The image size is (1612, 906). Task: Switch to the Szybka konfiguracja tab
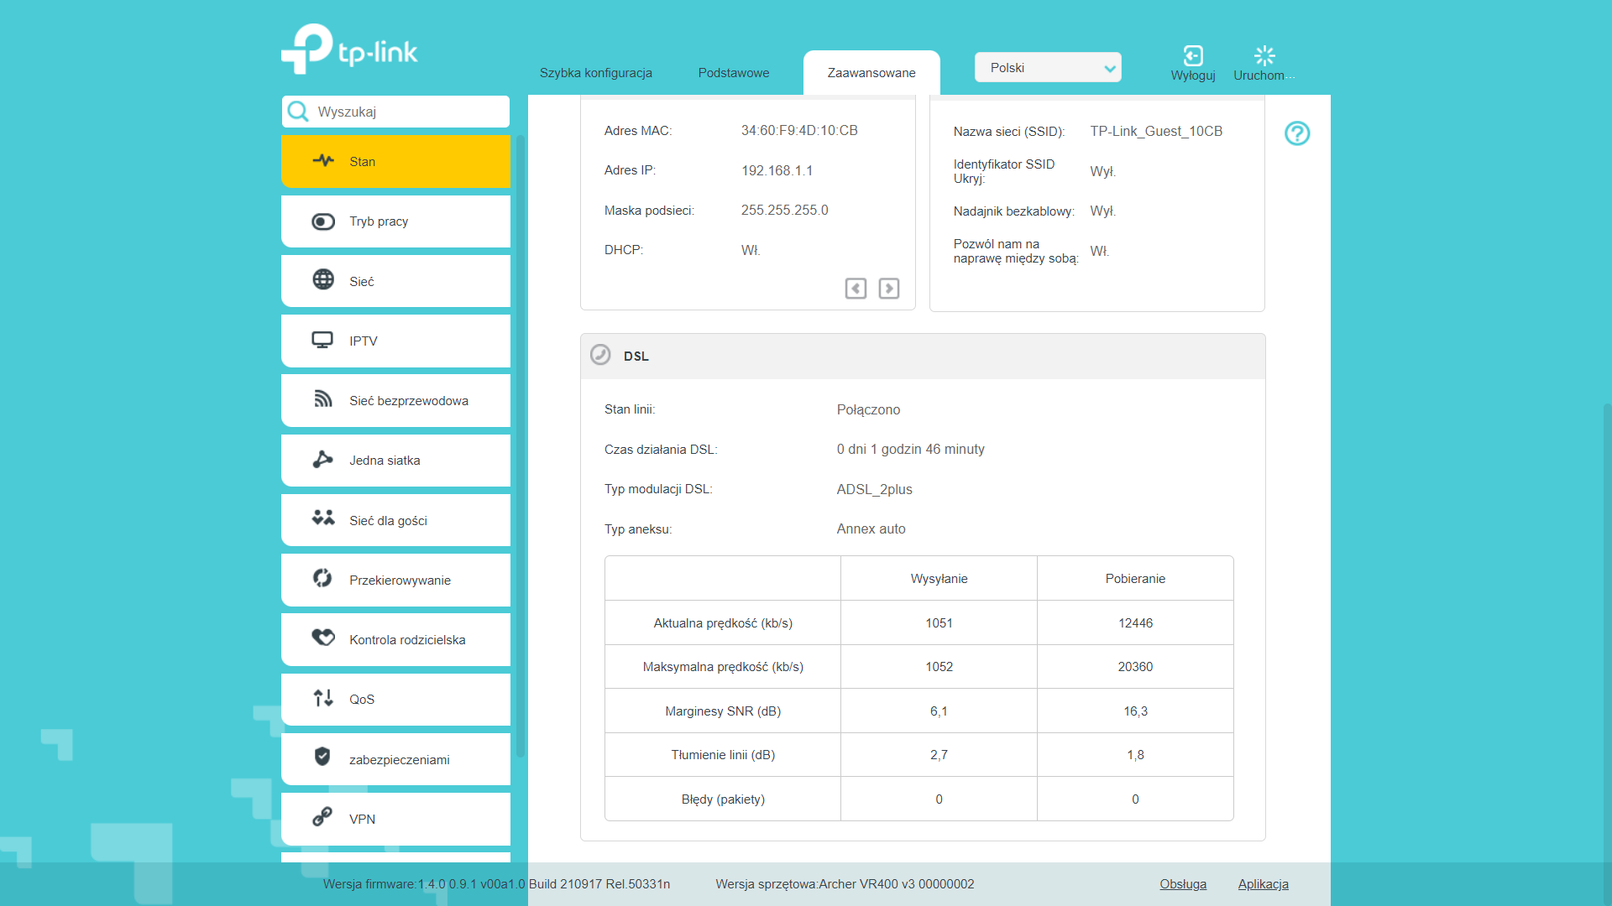(596, 73)
